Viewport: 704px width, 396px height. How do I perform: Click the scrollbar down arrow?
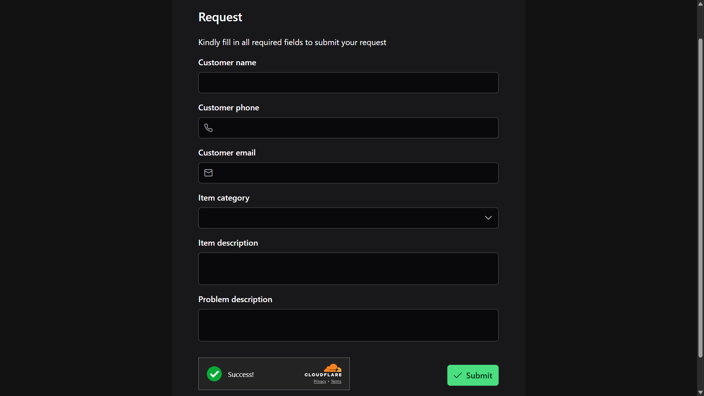(x=700, y=392)
